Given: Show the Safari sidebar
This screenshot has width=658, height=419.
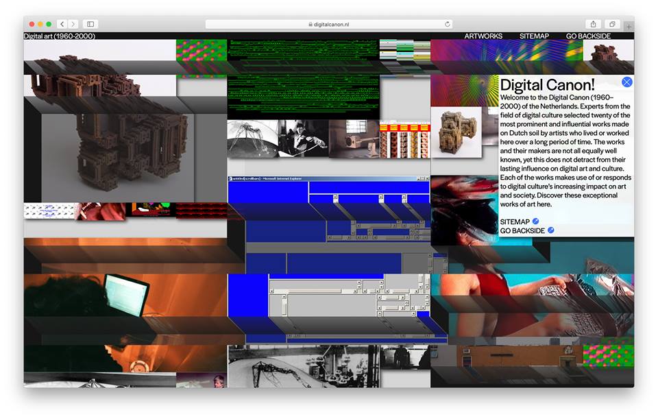Looking at the screenshot, I should [x=90, y=24].
